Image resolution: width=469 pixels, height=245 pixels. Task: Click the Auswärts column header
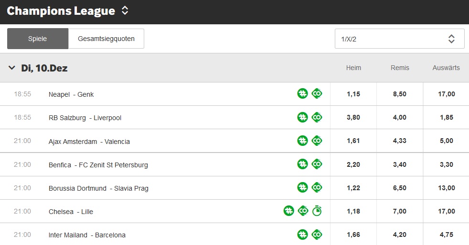(446, 68)
